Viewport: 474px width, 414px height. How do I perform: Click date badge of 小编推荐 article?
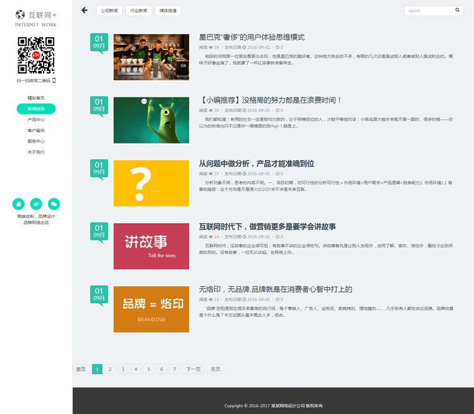click(99, 106)
